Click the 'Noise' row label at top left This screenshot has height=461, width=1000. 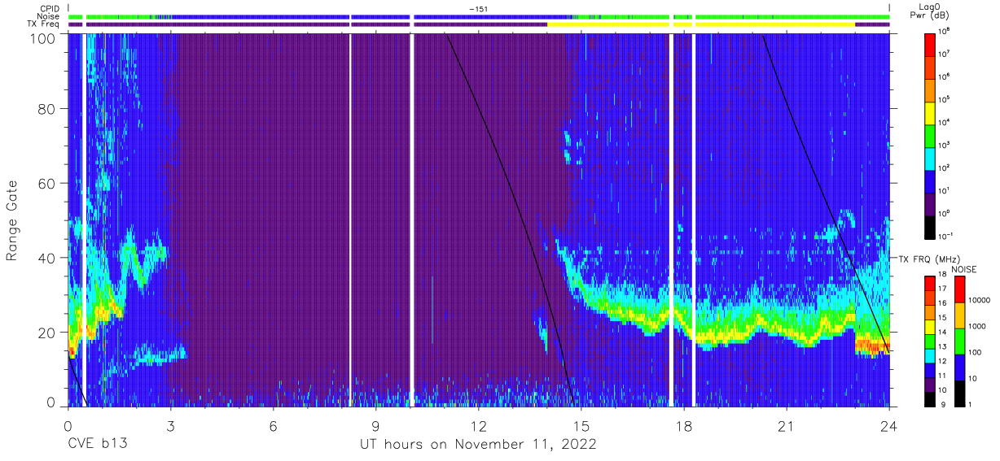point(48,16)
